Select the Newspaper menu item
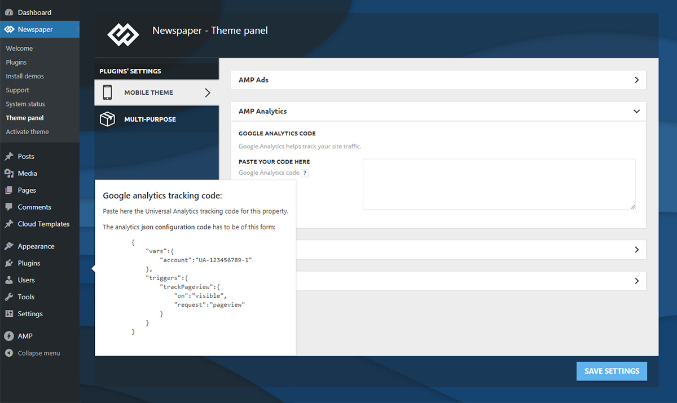 coord(39,29)
